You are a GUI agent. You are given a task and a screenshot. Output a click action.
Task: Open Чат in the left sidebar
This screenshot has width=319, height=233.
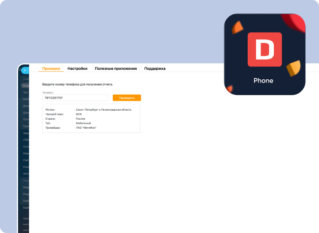(x=26, y=92)
